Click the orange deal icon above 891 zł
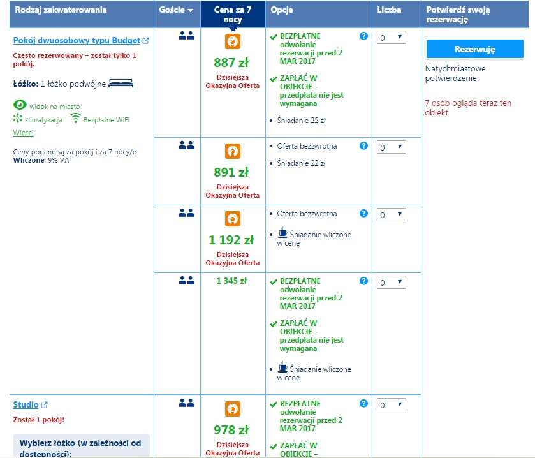 (233, 151)
